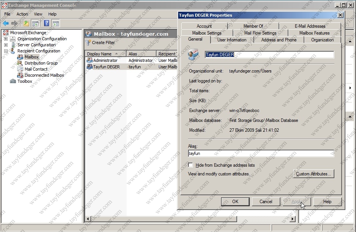Click the Disconnected Mailbox node icon

[20, 75]
